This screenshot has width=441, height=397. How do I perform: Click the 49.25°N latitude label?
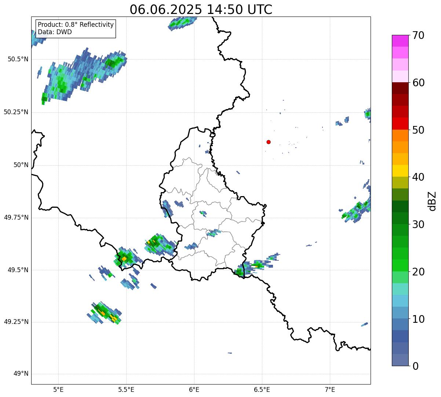(16, 322)
